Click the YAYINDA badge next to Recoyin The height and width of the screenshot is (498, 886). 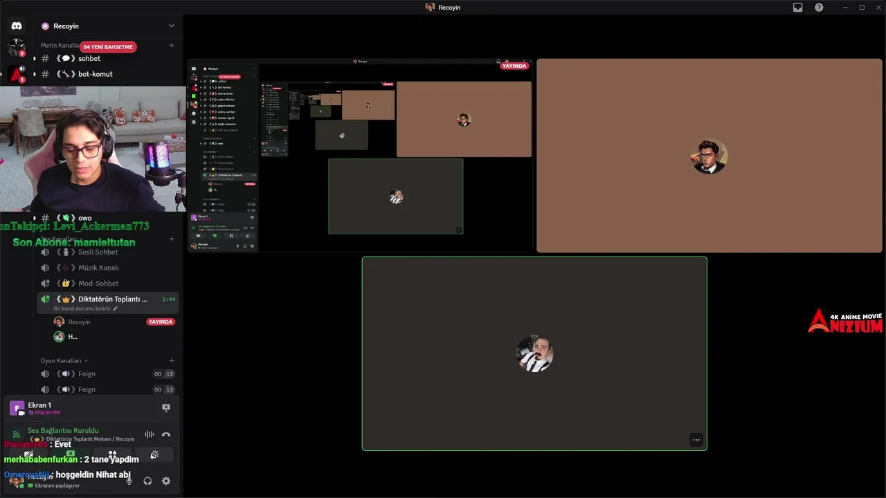(161, 322)
